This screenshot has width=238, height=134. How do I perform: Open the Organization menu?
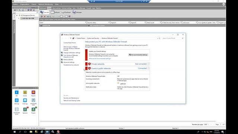(x=25, y=4)
